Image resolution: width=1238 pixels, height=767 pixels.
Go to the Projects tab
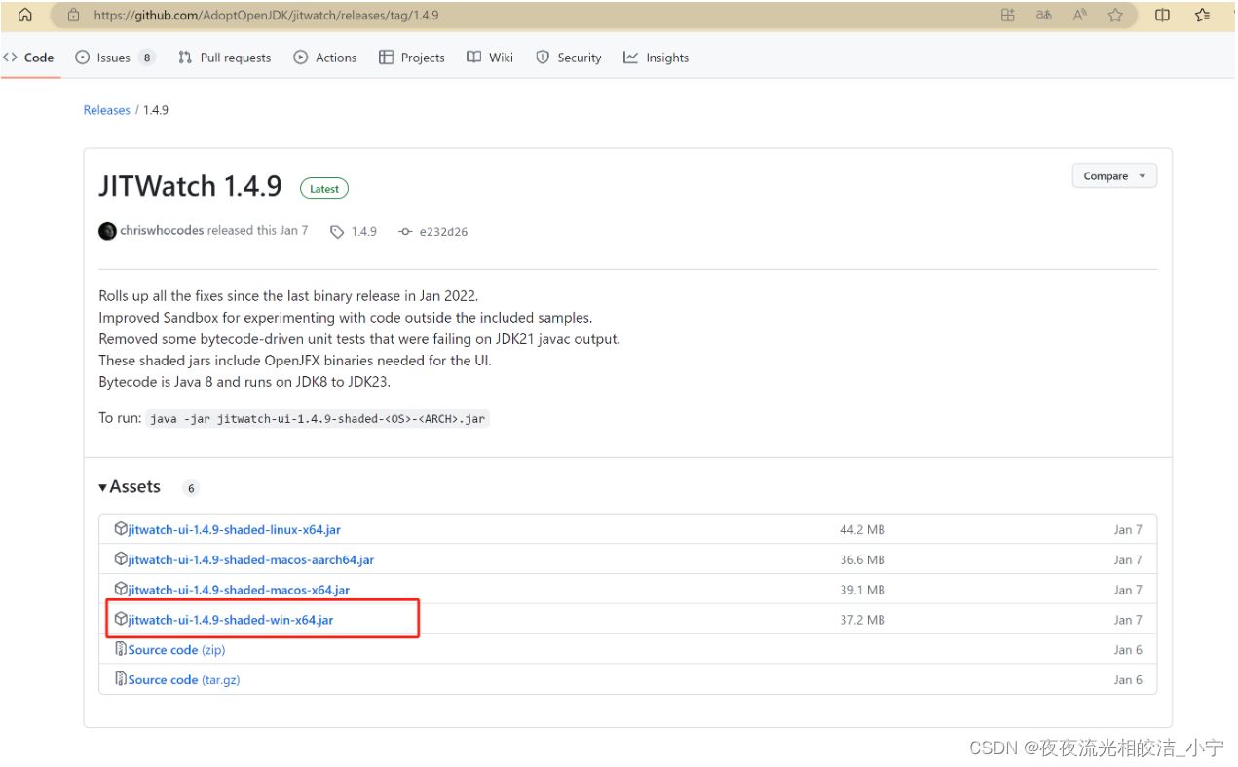tap(412, 58)
